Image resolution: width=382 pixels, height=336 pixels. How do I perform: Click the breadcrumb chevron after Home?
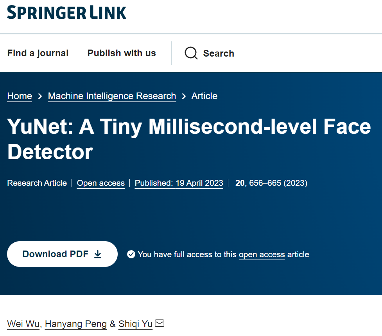pyautogui.click(x=40, y=96)
